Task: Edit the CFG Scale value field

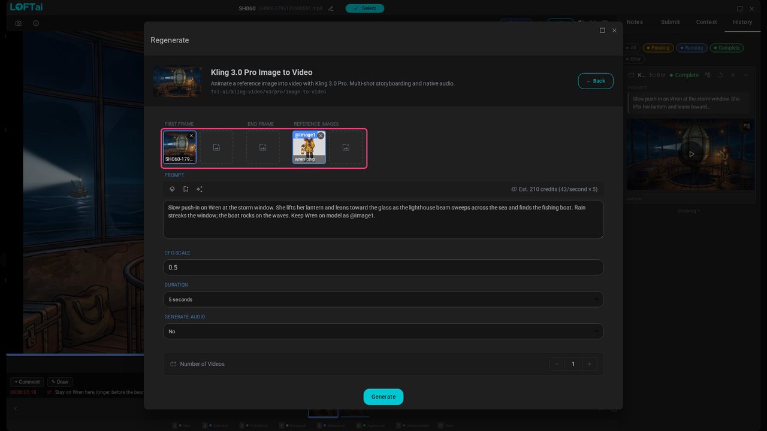Action: coord(383,268)
